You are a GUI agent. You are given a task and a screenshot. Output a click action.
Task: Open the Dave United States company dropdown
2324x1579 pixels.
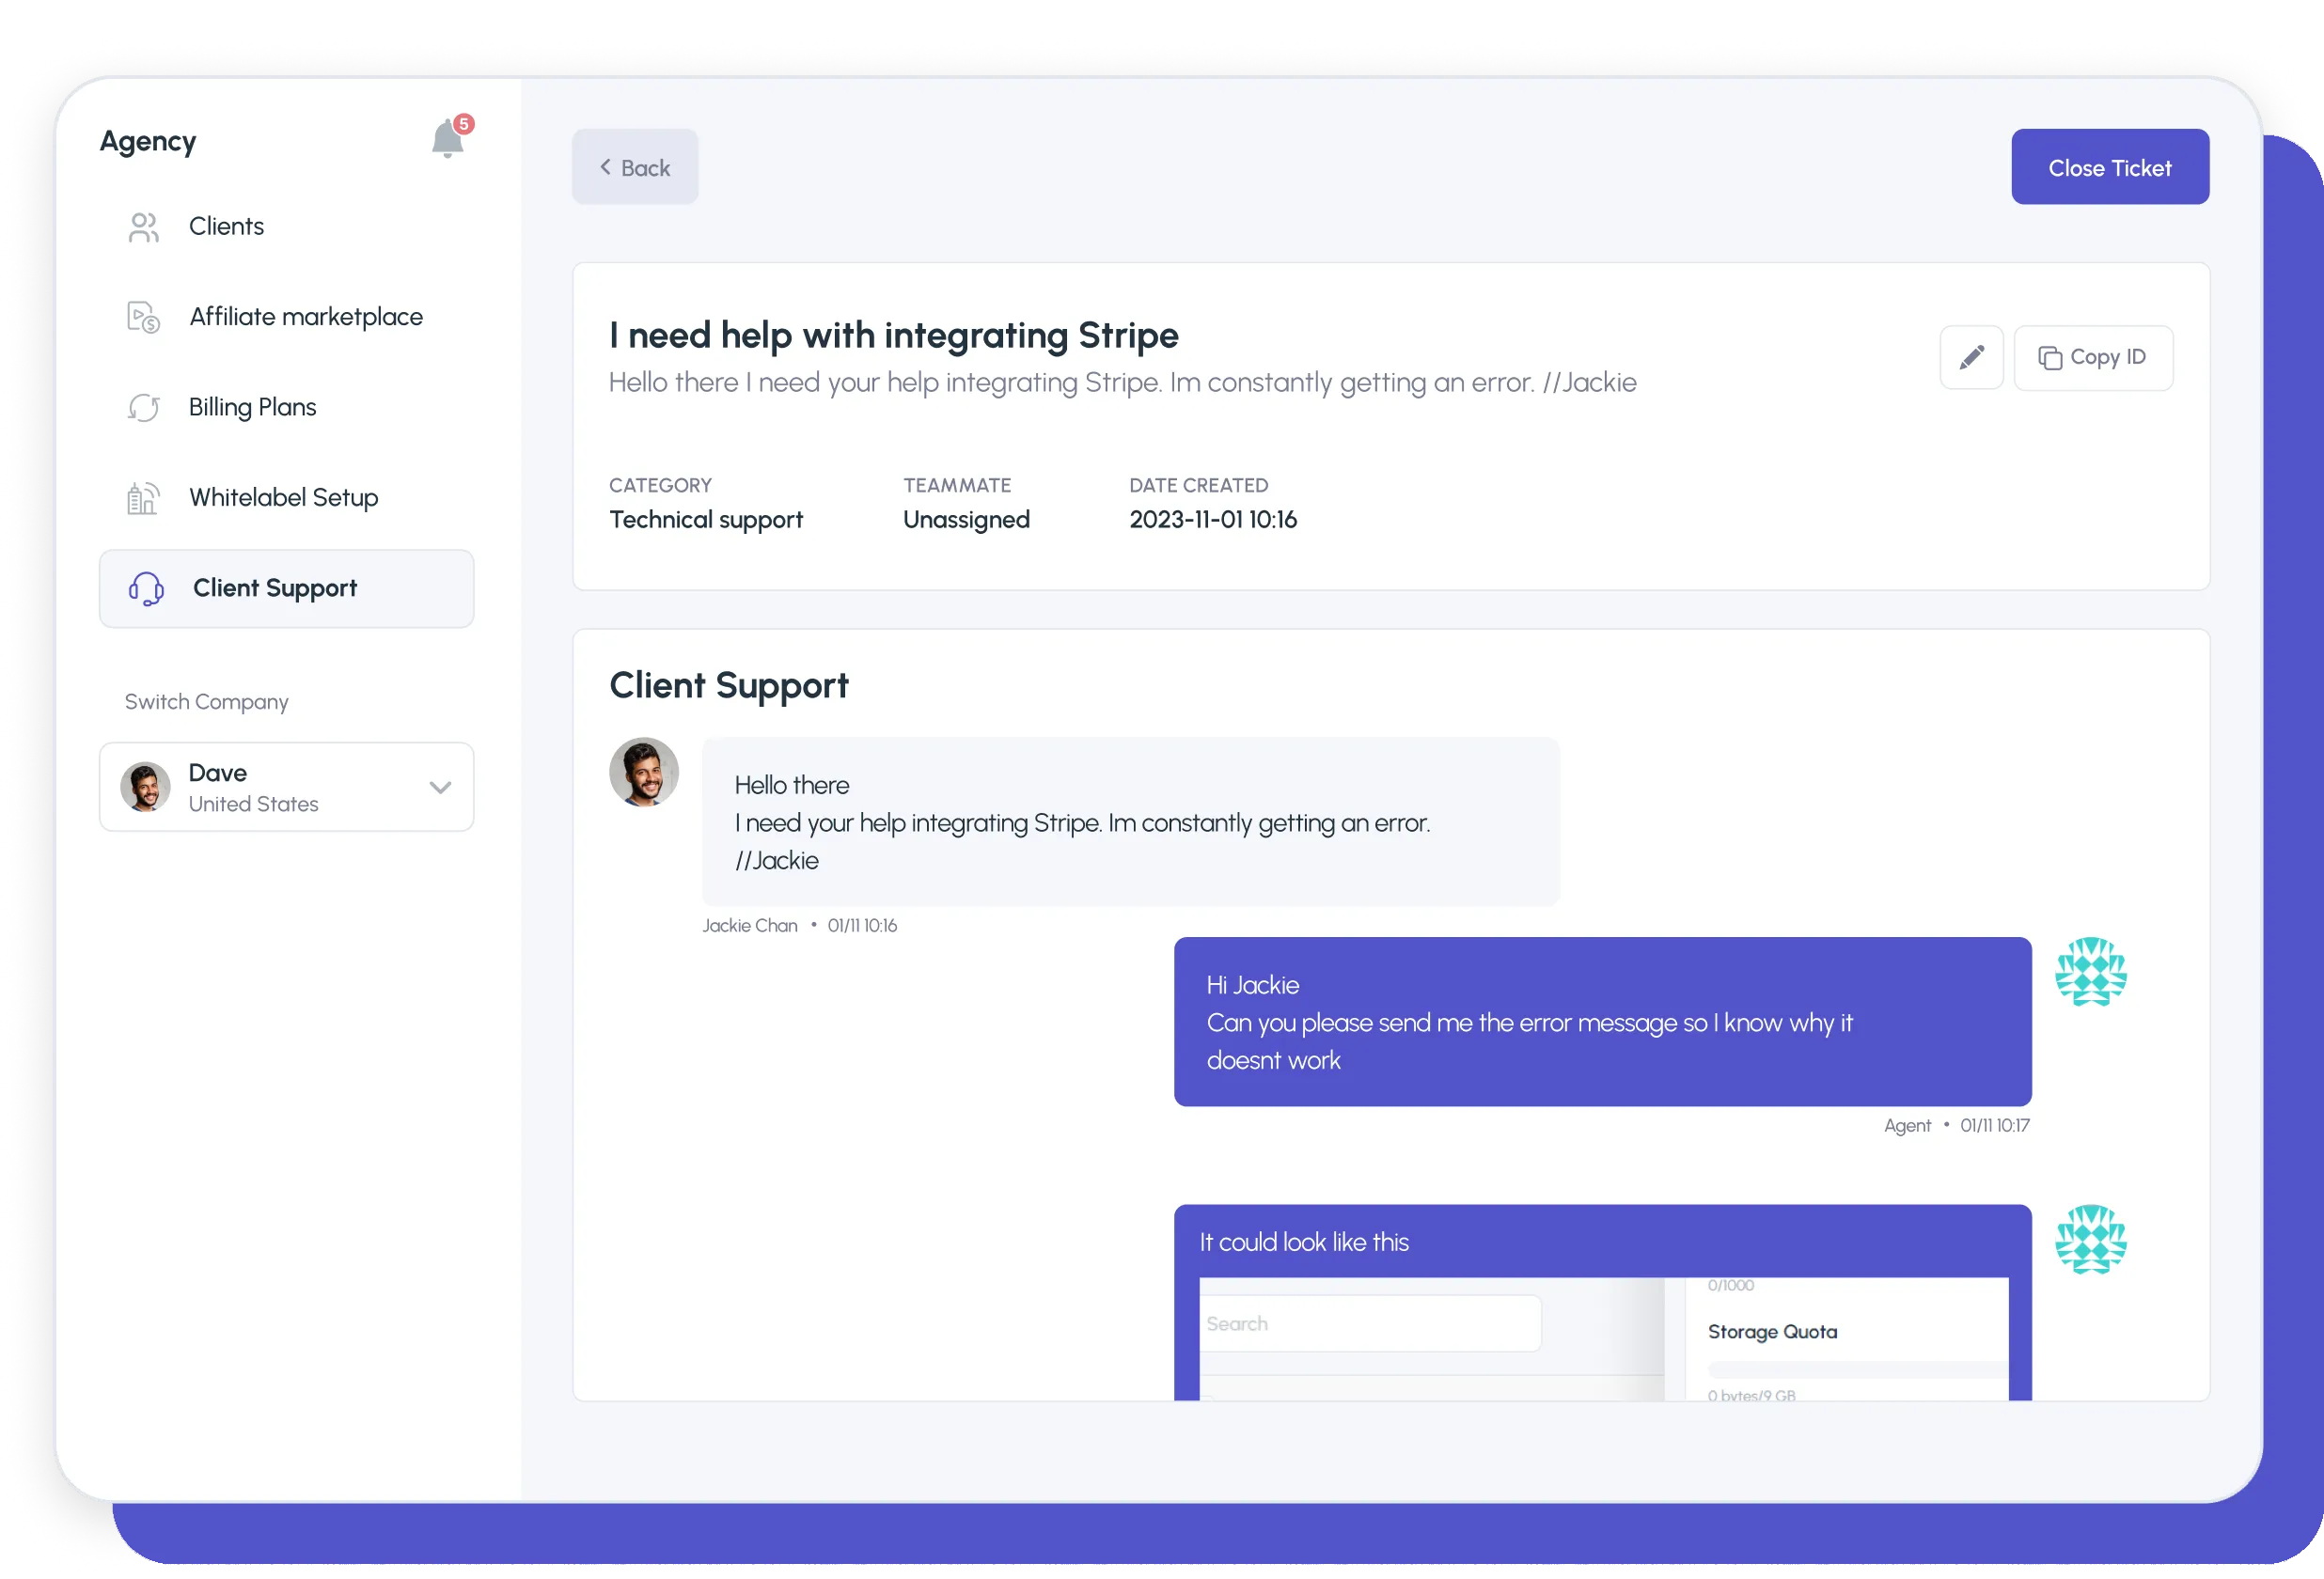coord(286,788)
